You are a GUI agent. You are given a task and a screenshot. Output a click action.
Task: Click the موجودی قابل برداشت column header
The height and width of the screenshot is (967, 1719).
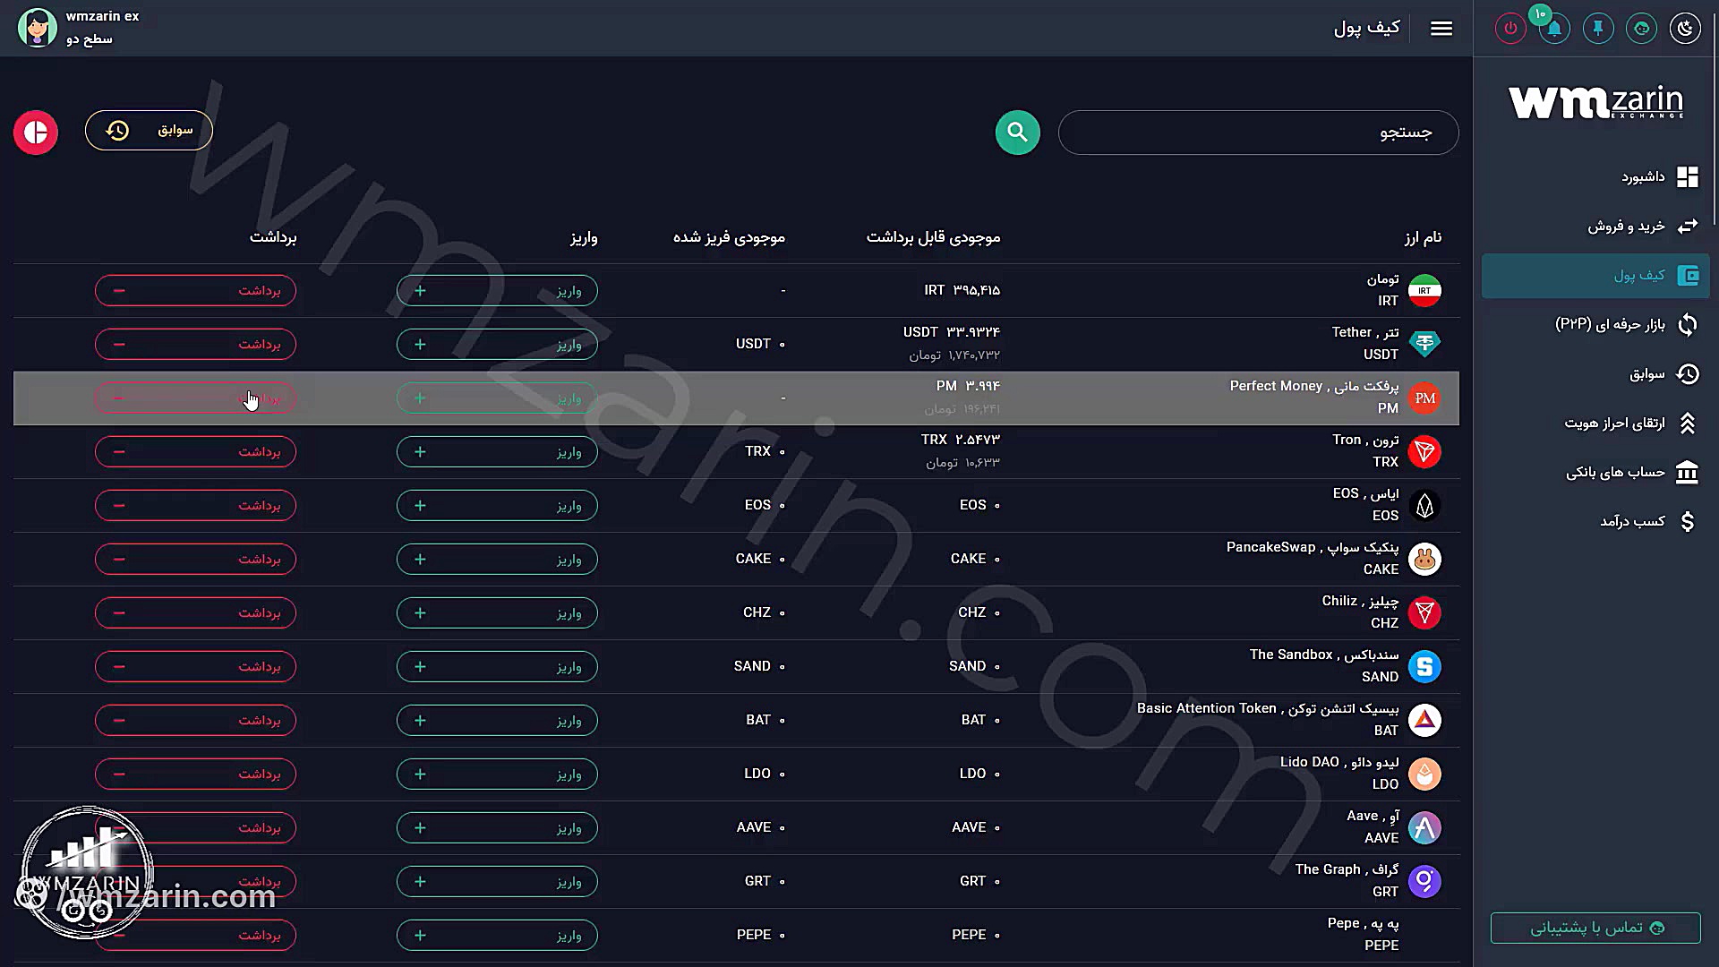point(933,237)
